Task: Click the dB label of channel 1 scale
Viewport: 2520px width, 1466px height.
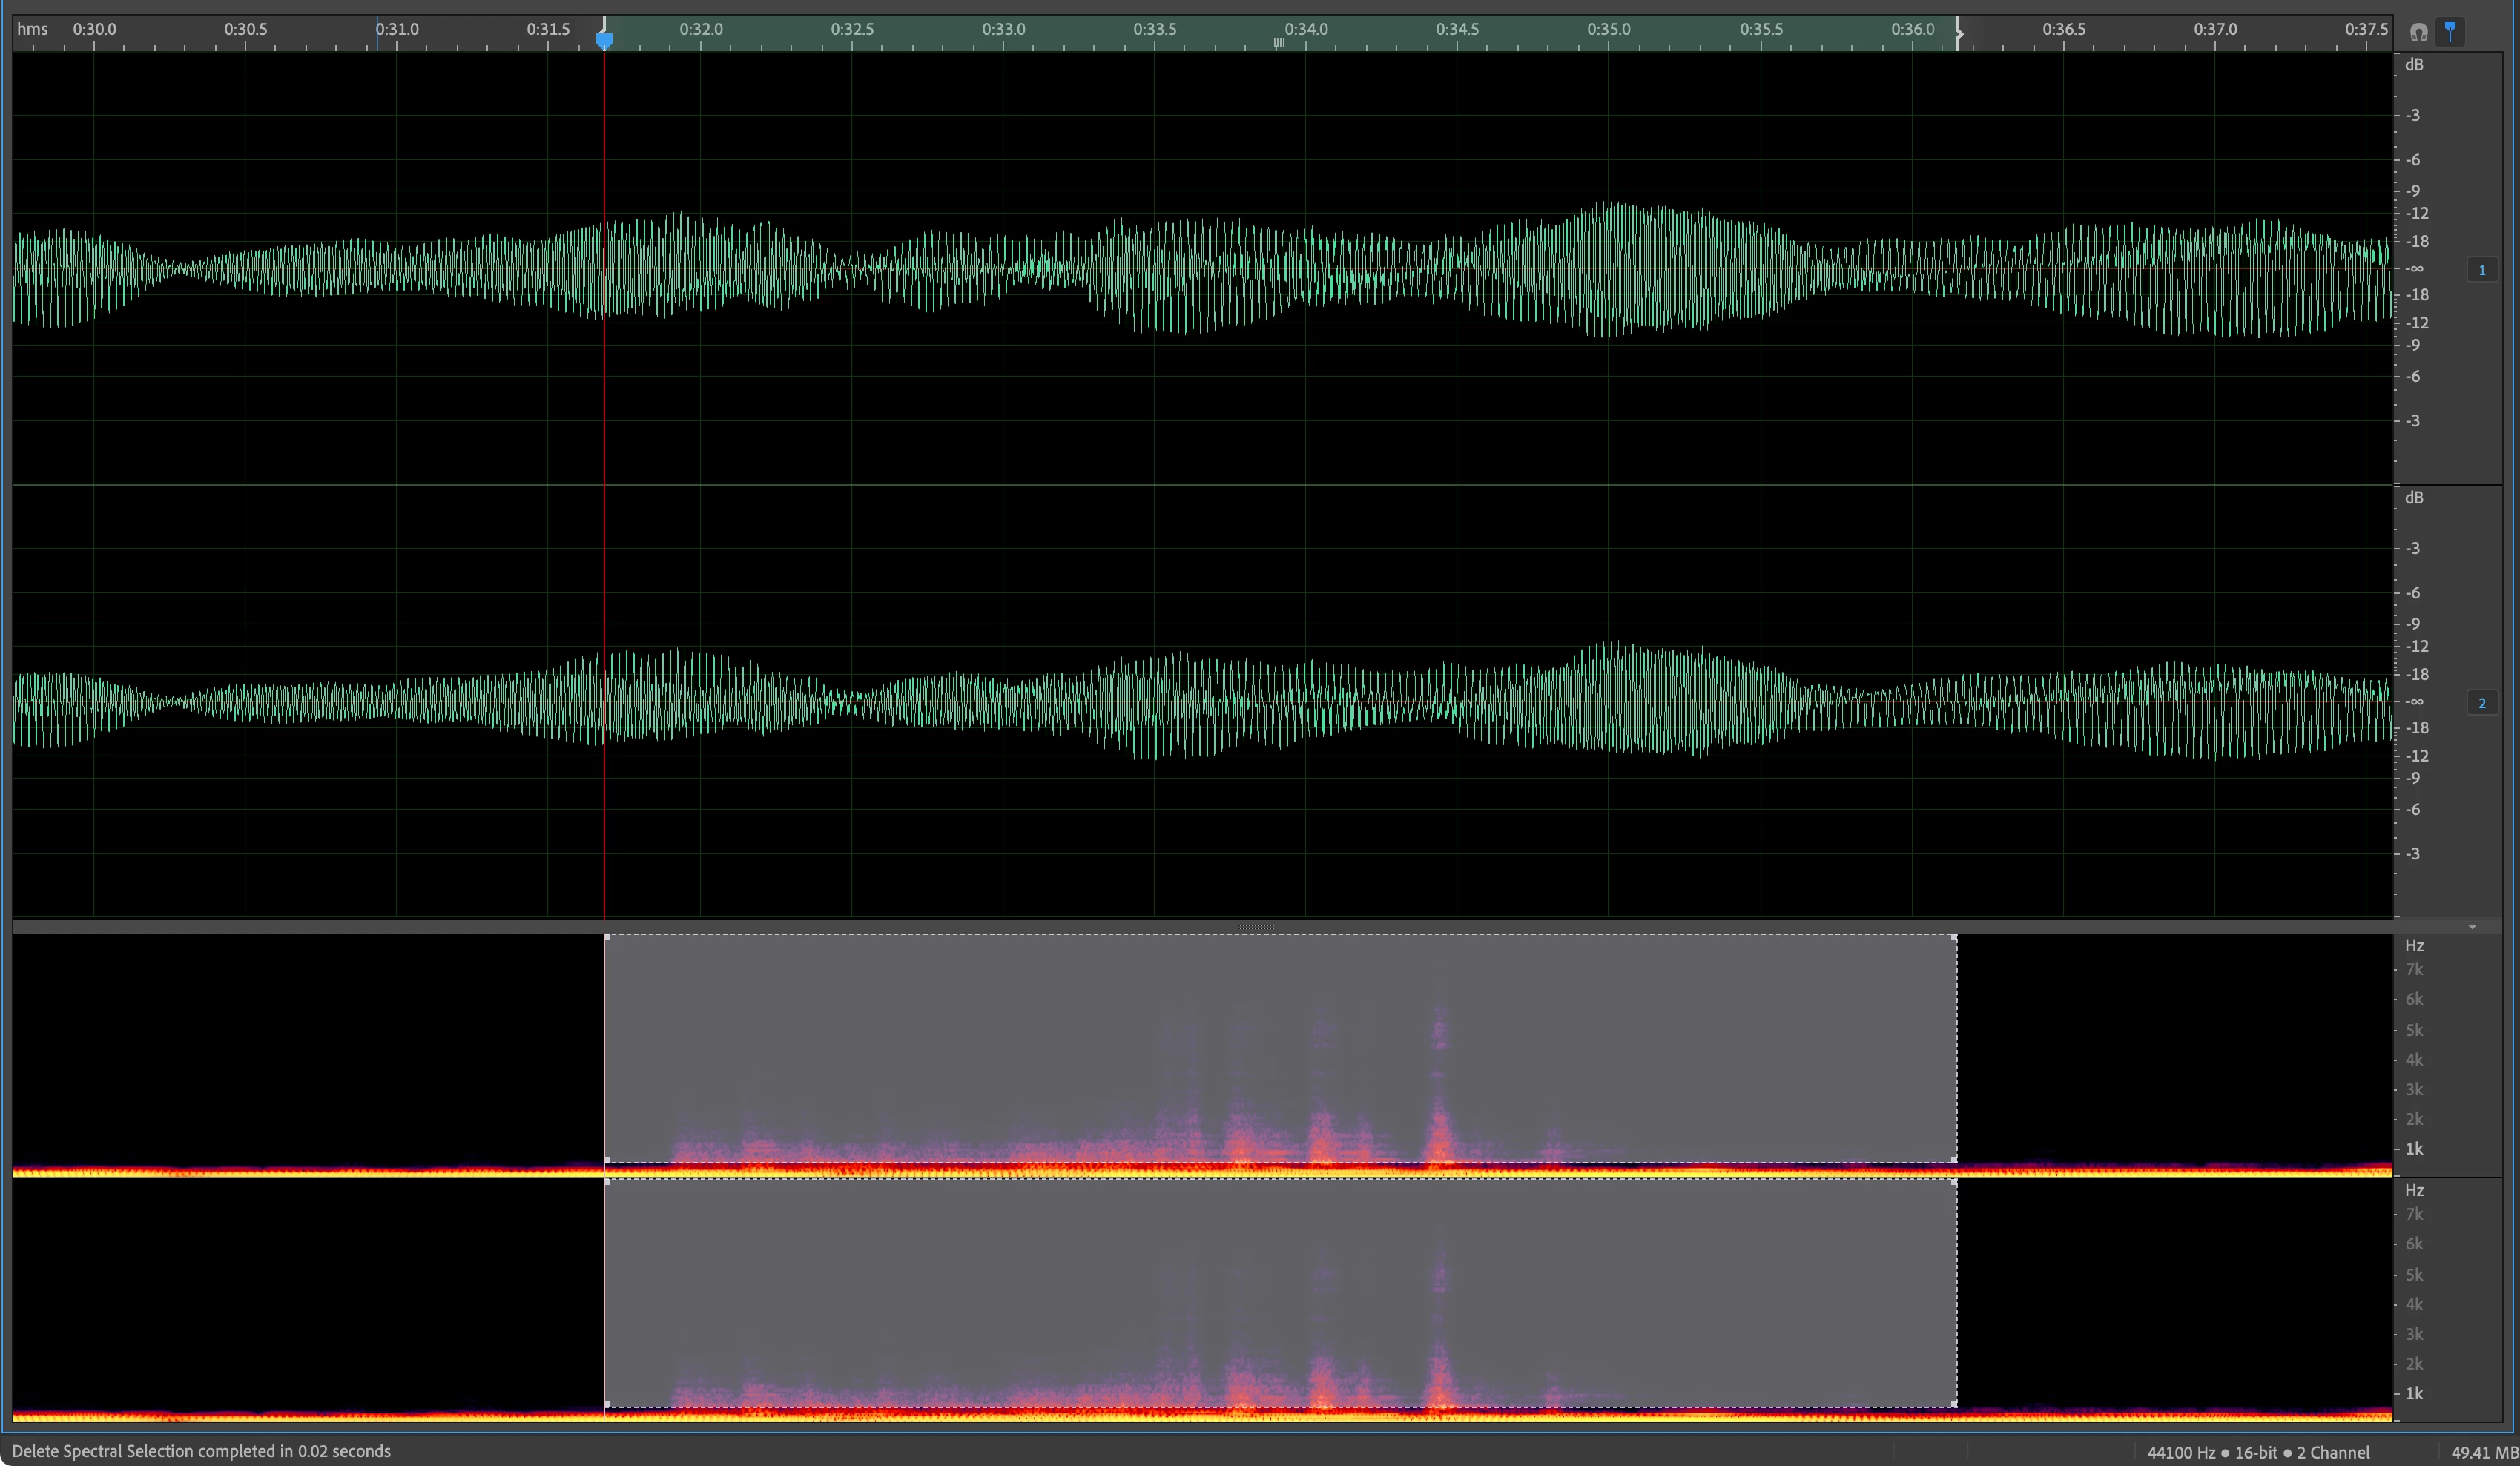Action: 2414,65
